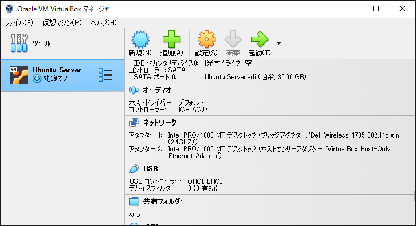
Task: Click the ICH AC97 controller value
Action: point(193,110)
